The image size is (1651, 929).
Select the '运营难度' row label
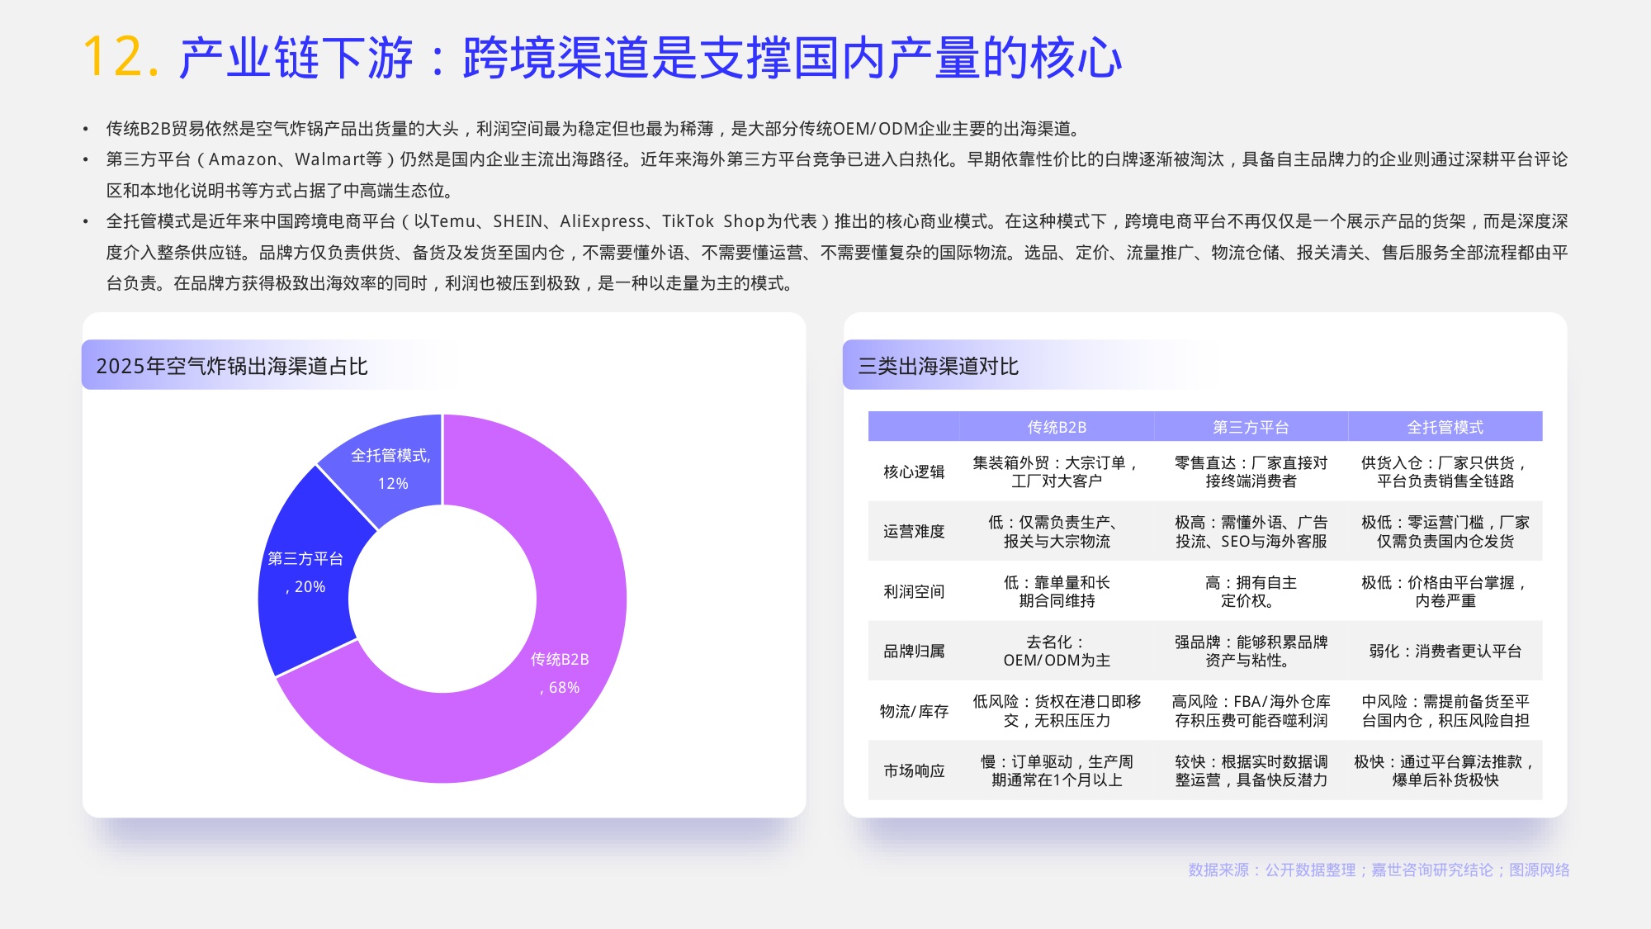(914, 532)
